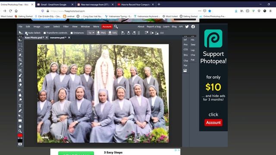Select the Brush tool

click(20, 75)
